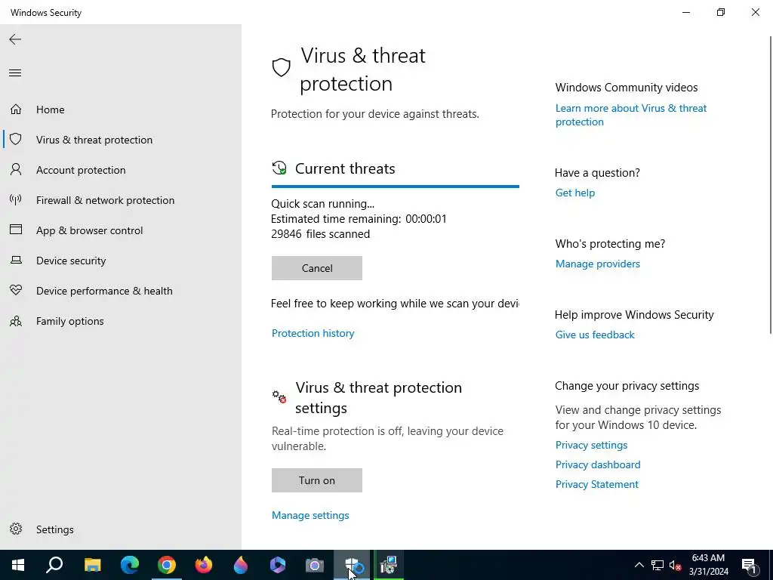Launch Google Chrome from the taskbar

[167, 565]
